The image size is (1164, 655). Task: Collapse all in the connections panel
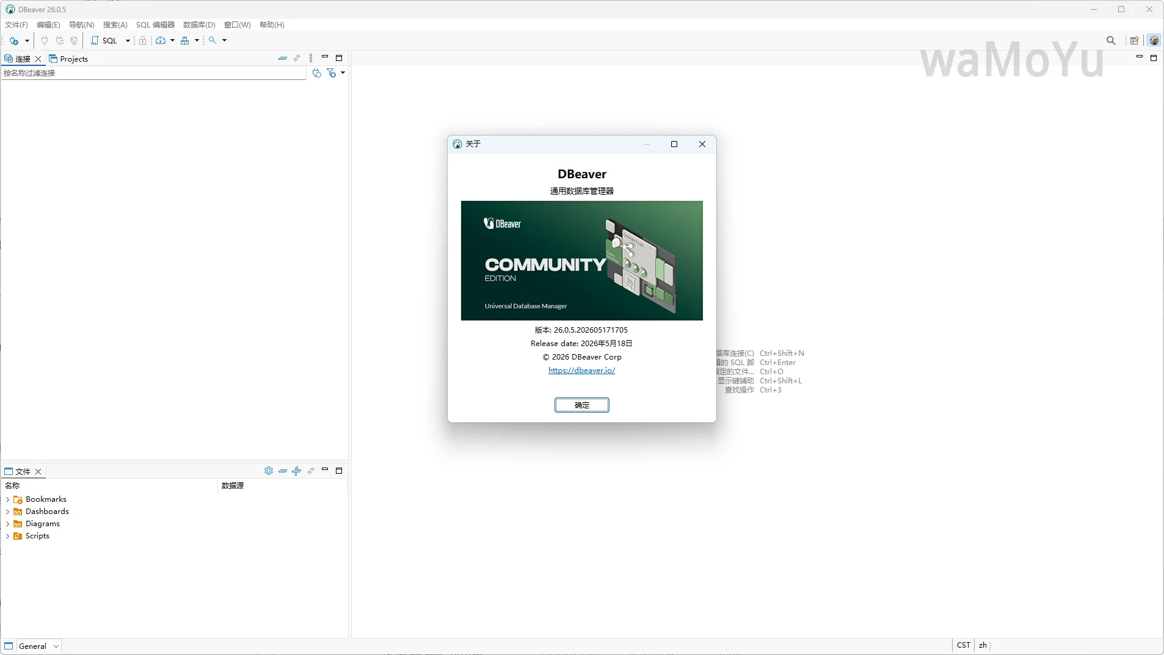(282, 59)
